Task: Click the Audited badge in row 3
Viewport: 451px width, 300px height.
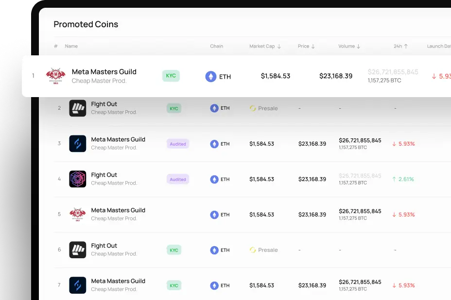Action: click(x=178, y=144)
